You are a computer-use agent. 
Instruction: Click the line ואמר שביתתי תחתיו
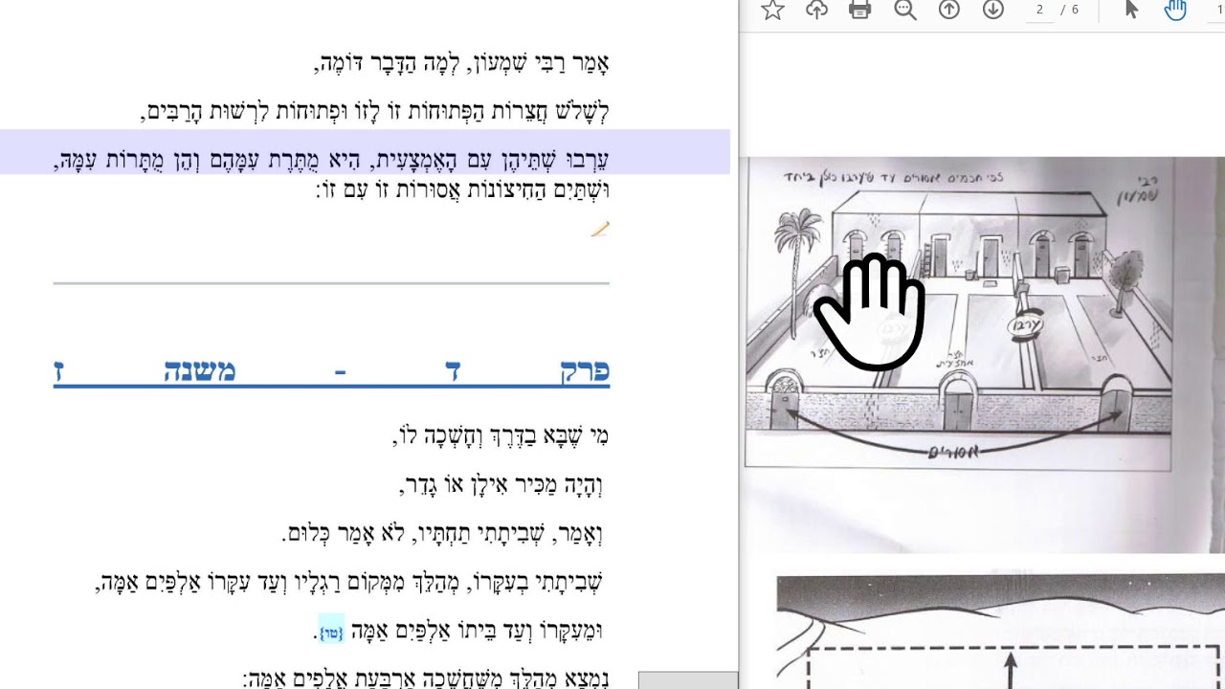[x=443, y=533]
